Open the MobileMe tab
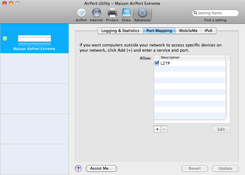Viewport: 245px width, 175px height. pyautogui.click(x=188, y=31)
